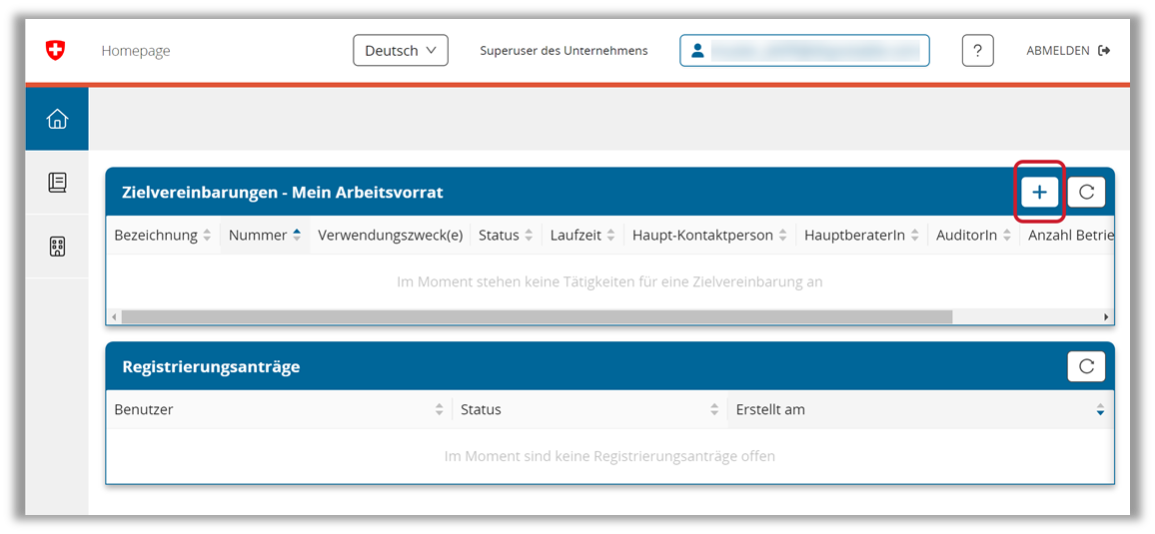Click the horizontal scrollbar thumb

tap(537, 316)
